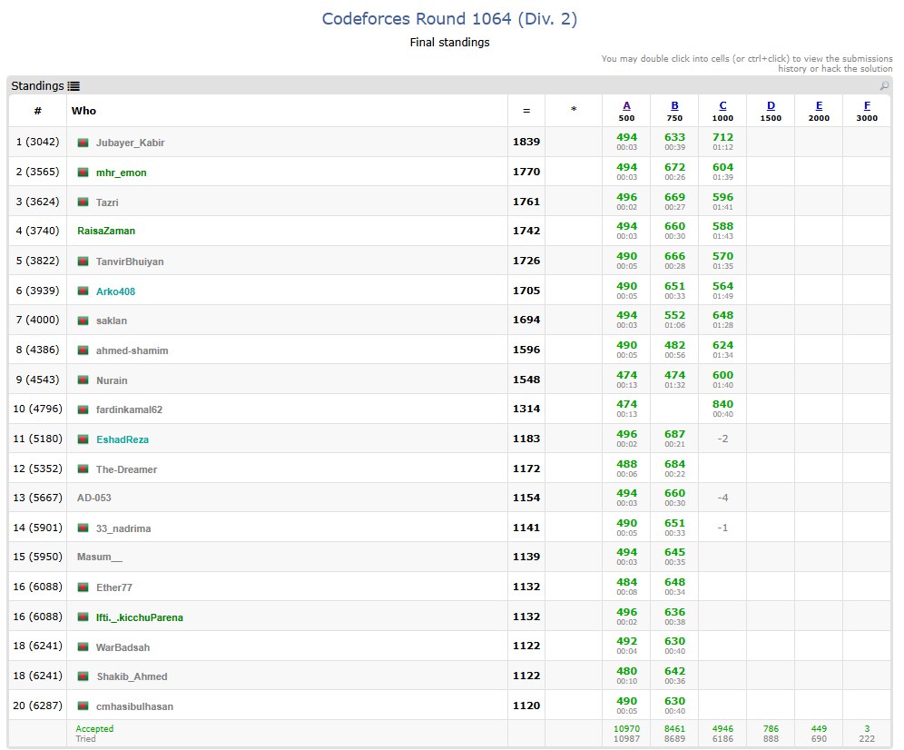Screen dimensions: 904x750
Task: Click EshadReza's problem B score 687
Action: click(674, 434)
